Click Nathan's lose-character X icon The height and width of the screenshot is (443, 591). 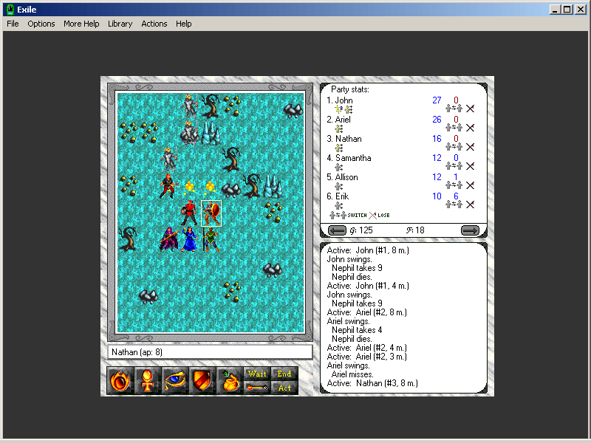(470, 147)
